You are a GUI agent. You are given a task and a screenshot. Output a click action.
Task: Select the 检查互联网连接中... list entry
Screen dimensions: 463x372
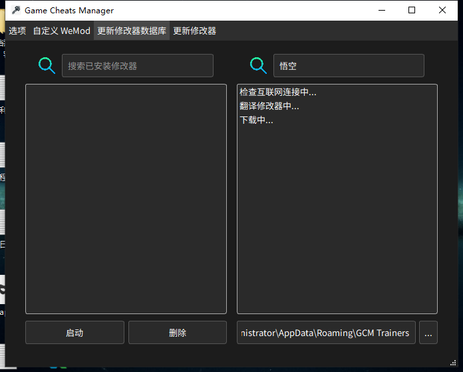tap(278, 93)
